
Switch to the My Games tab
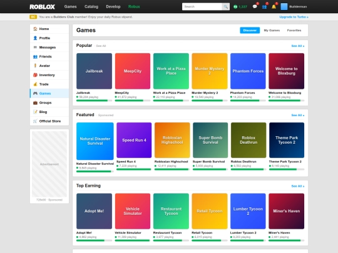pyautogui.click(x=272, y=31)
